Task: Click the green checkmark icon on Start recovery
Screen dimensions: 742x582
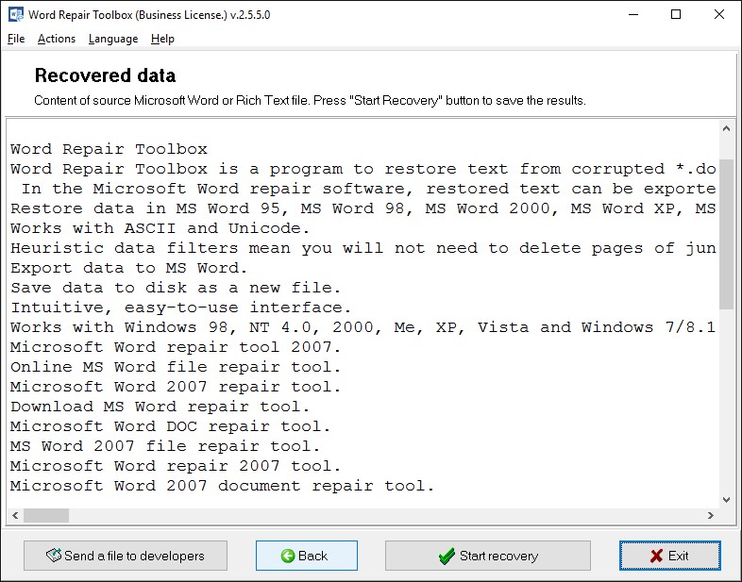Action: (447, 556)
